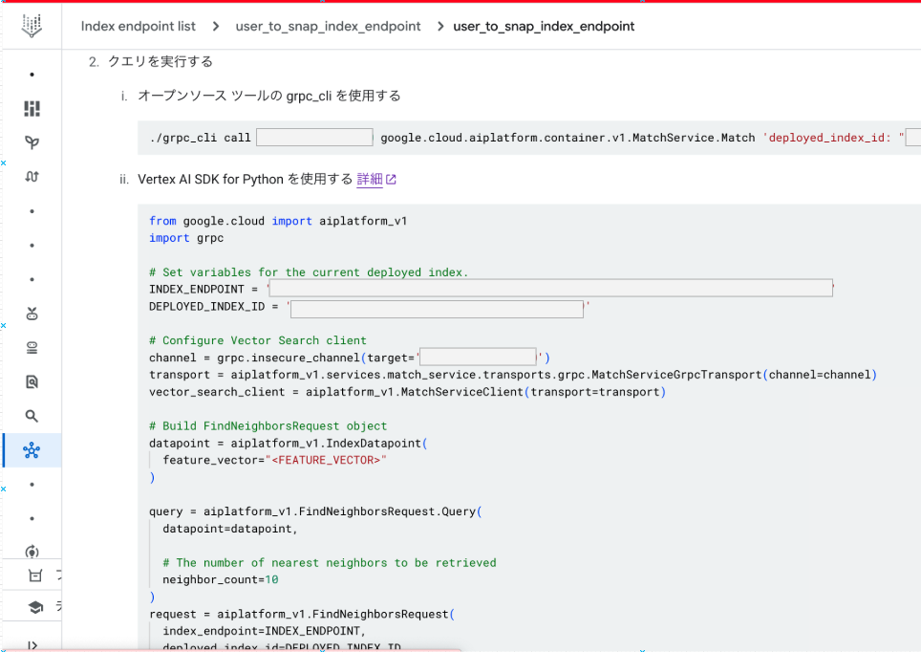Click the grpc.insecure_channel code line
The height and width of the screenshot is (652, 921).
[x=350, y=358]
